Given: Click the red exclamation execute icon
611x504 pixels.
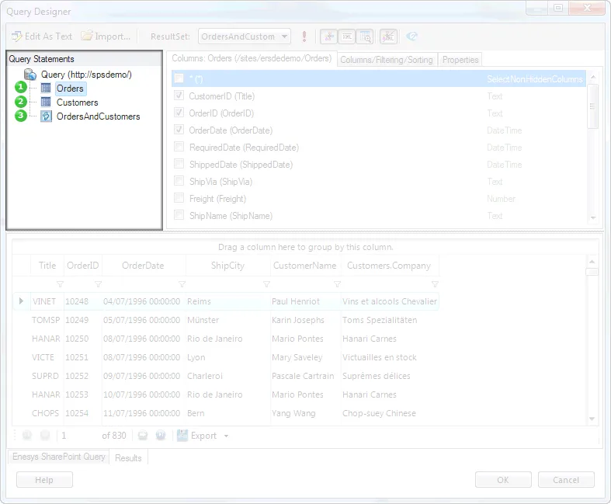Looking at the screenshot, I should coord(304,36).
